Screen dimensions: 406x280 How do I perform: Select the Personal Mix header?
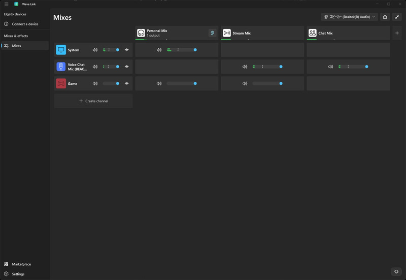(177, 33)
